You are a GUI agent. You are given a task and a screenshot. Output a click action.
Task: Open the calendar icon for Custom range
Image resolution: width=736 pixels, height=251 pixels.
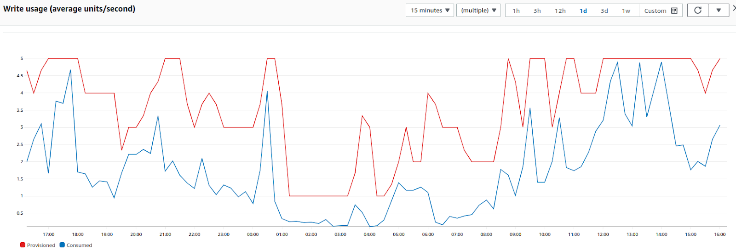pyautogui.click(x=674, y=11)
